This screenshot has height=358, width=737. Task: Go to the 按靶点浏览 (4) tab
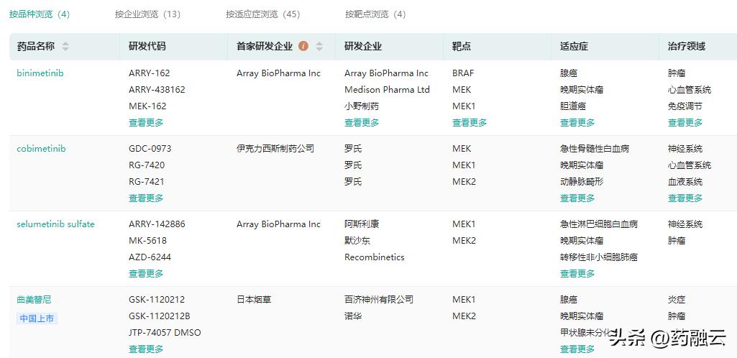click(x=375, y=14)
